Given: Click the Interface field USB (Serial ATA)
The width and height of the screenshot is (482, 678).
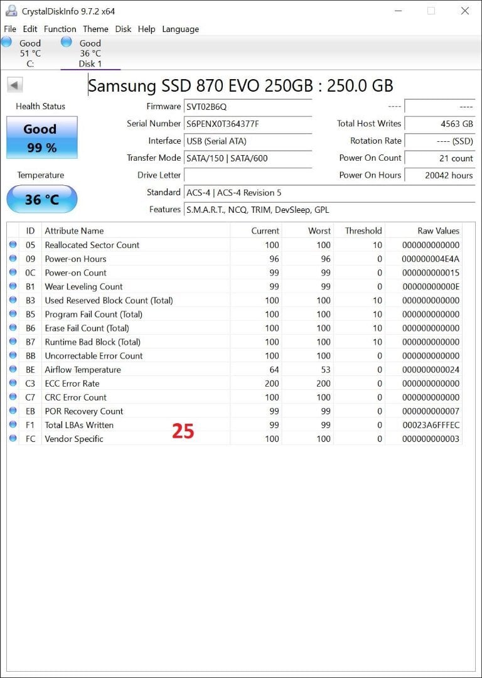Looking at the screenshot, I should pos(248,141).
